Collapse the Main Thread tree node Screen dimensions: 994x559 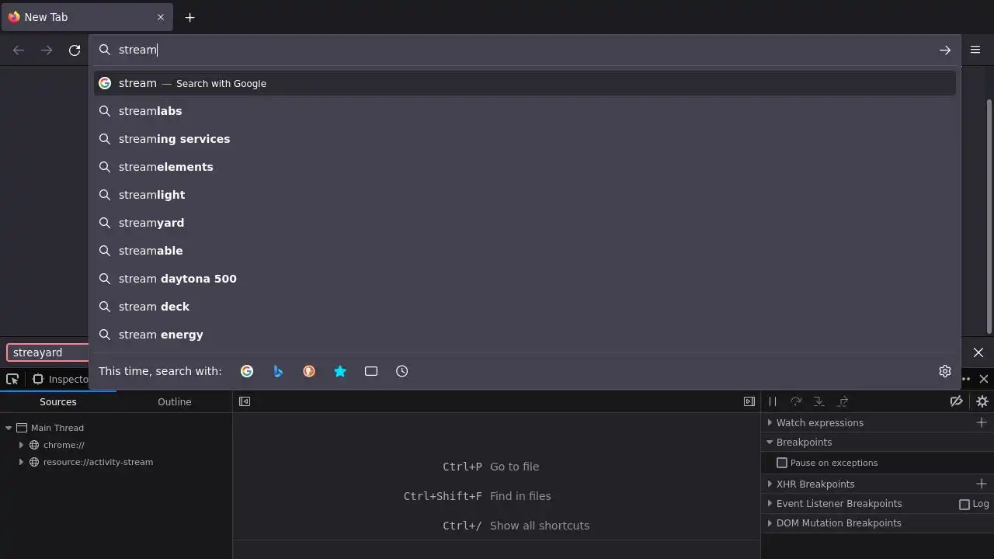click(x=9, y=428)
